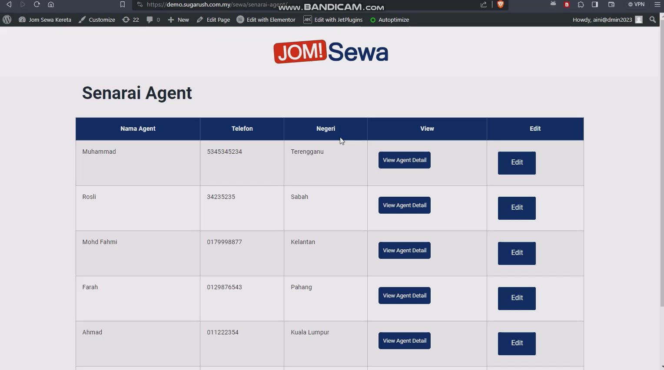
Task: Toggle the browser sidebar panel icon
Action: pyautogui.click(x=595, y=5)
